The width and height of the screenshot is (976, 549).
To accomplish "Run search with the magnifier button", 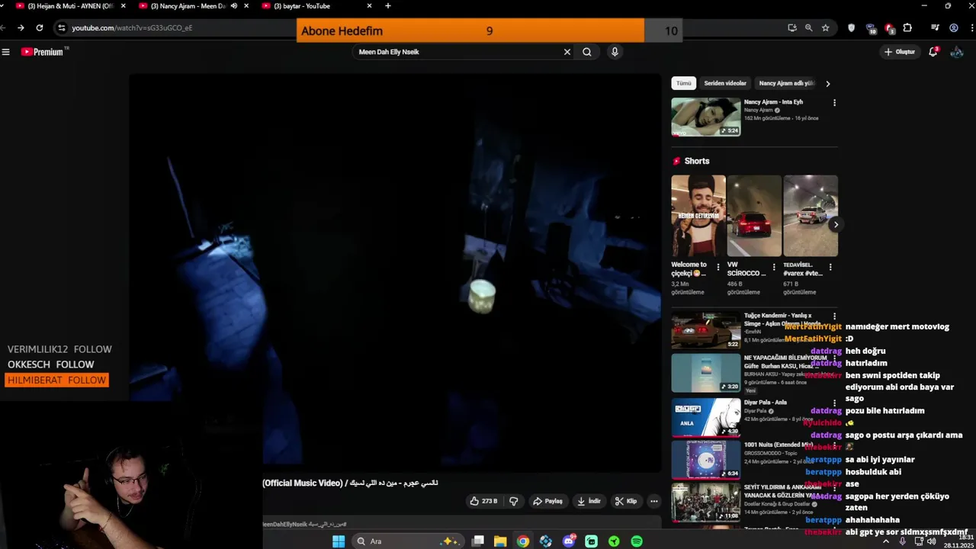I will pos(587,52).
